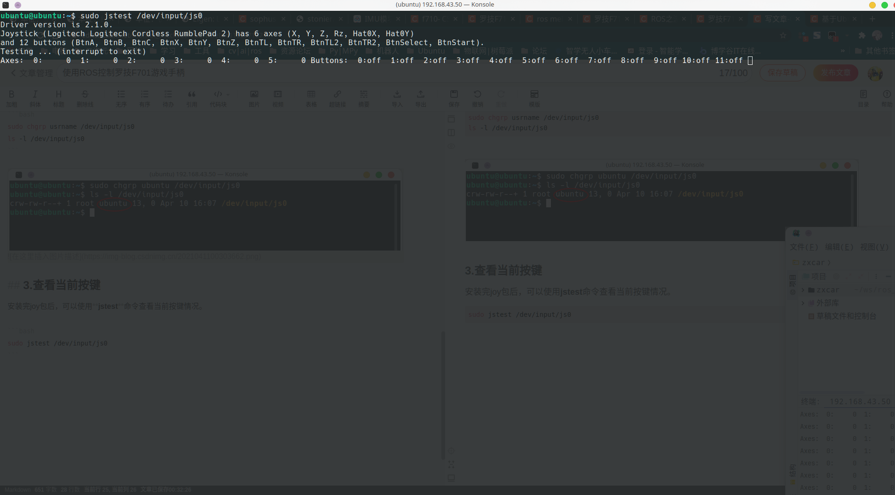Switch to the 'sophu' browser tab
895x495 pixels.
(x=262, y=19)
